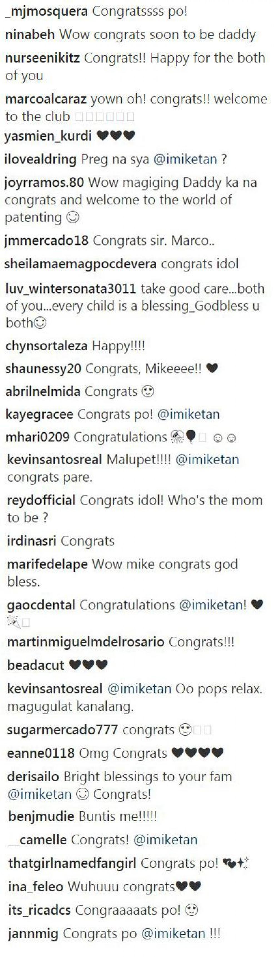
Task: Open sugarmercado777's profile
Action: coord(63,730)
